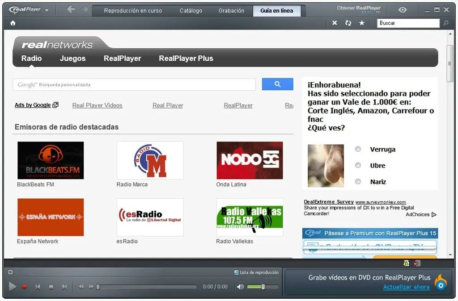Click the Stop button
458x301 pixels.
coord(51,287)
